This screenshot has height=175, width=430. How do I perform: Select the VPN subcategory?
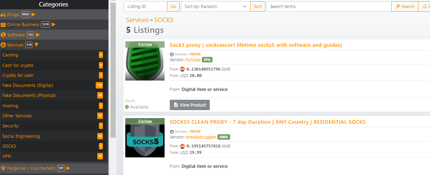[6, 156]
